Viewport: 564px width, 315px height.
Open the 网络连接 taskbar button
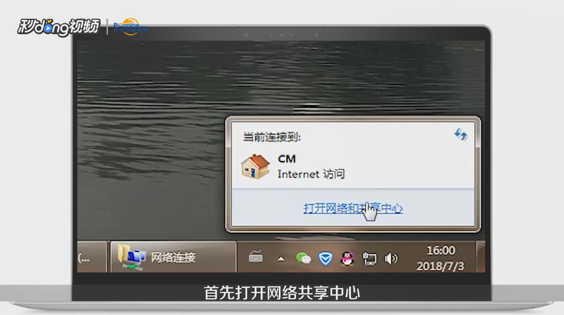click(173, 257)
